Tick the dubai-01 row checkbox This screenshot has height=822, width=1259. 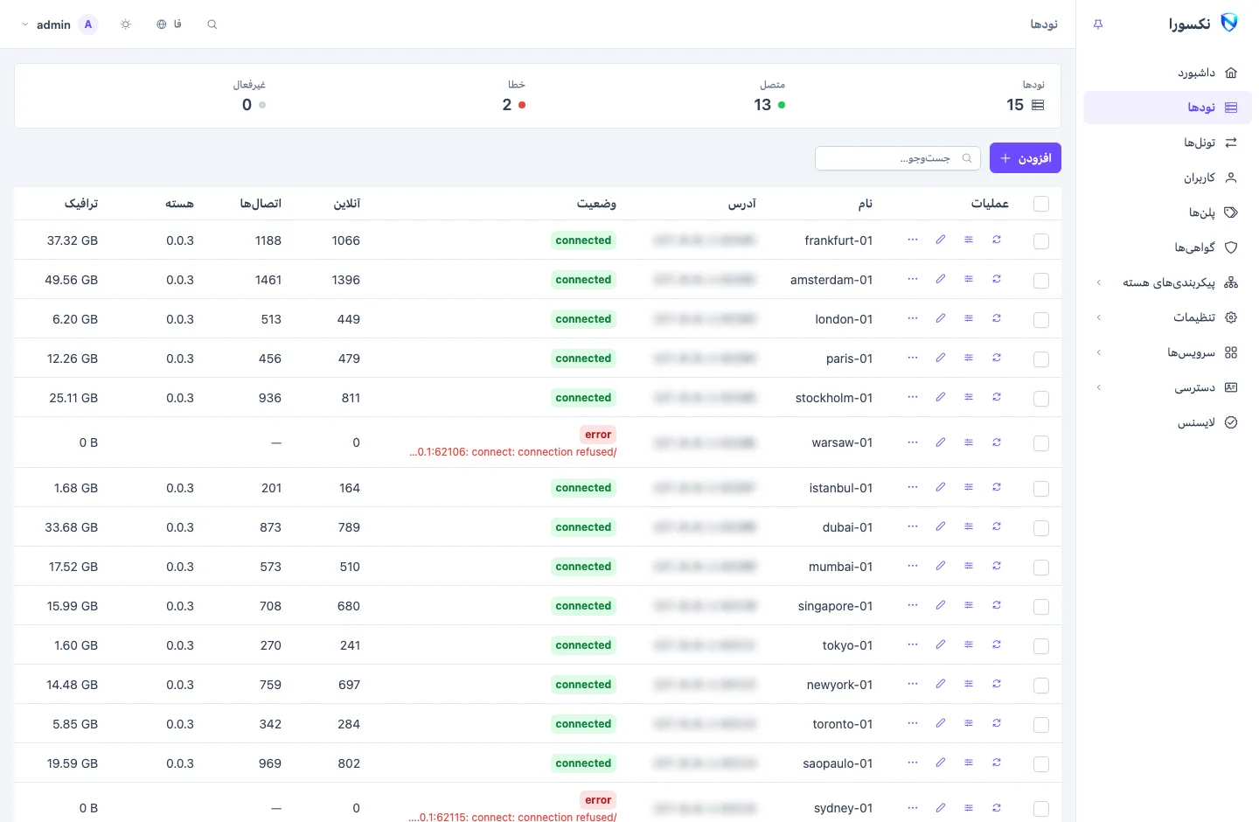[1041, 528]
